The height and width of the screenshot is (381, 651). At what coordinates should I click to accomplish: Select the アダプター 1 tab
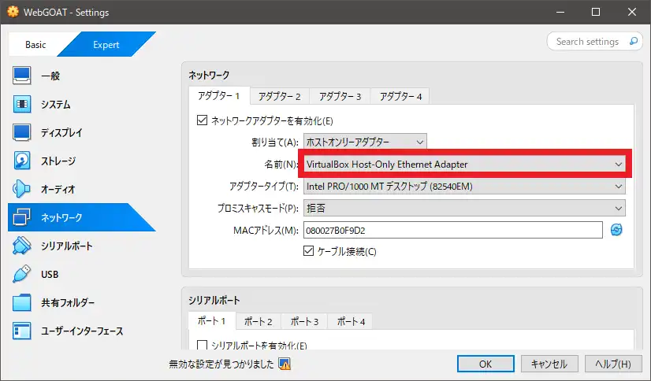219,96
